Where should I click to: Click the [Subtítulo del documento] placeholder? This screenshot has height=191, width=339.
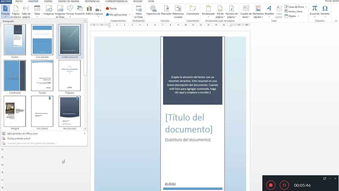click(x=188, y=140)
